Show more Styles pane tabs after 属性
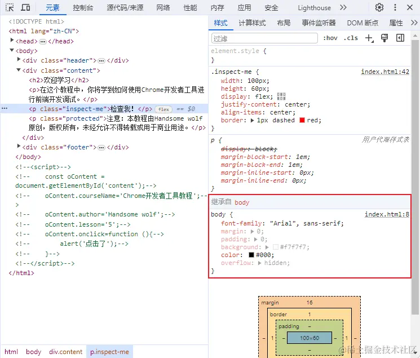Screen dimensions: 420x358 click(414, 23)
